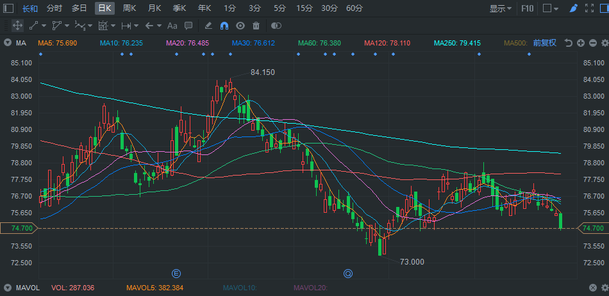Toggle MA10 line display
This screenshot has height=296, width=609.
click(121, 43)
